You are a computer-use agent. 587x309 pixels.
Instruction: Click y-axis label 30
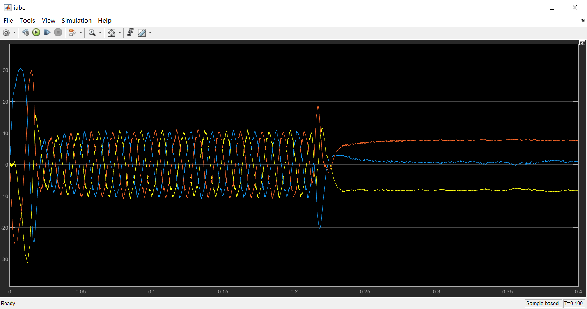[5, 70]
